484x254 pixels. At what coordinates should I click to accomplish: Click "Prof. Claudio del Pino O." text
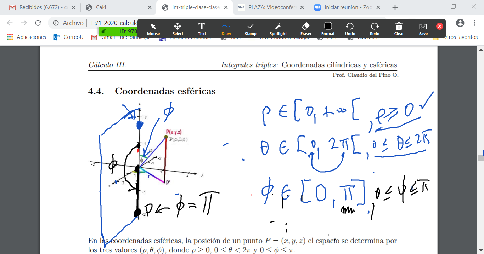click(x=366, y=75)
